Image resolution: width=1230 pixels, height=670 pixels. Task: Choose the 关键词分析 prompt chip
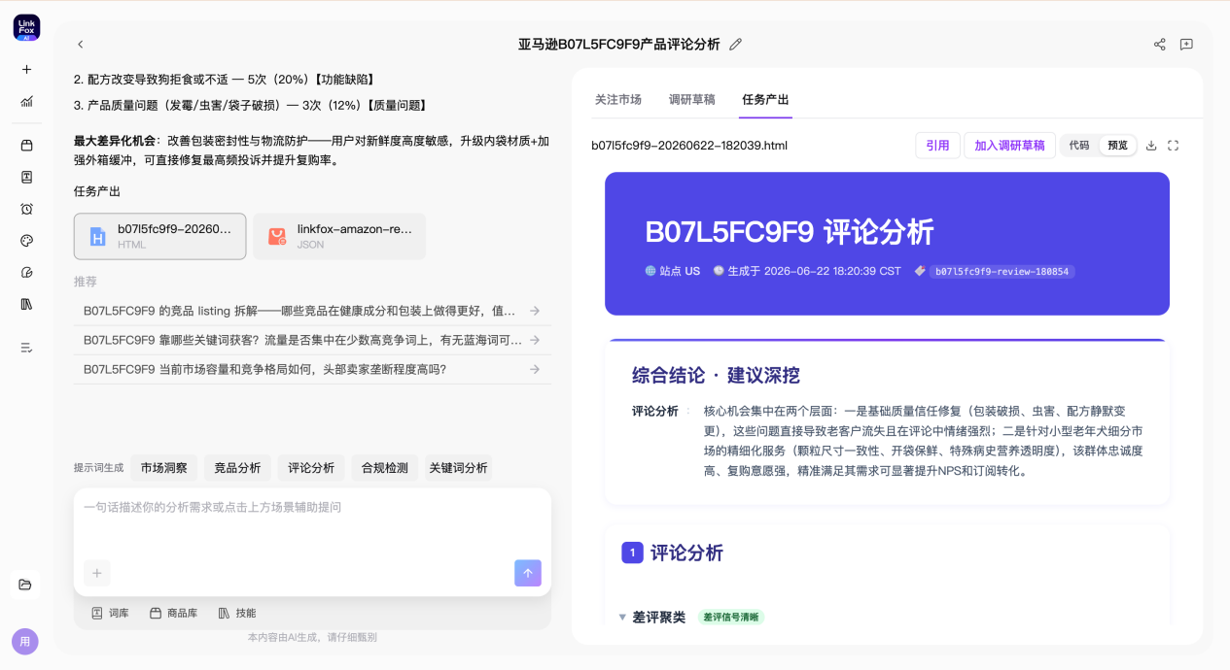[x=459, y=468]
